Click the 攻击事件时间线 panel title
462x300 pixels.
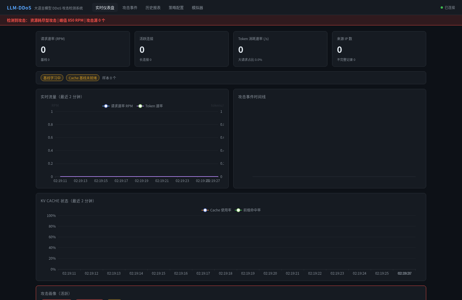[x=252, y=97]
